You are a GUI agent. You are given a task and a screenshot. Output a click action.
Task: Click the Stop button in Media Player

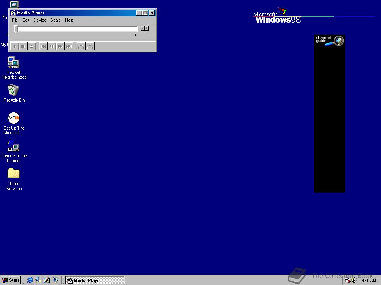23,46
